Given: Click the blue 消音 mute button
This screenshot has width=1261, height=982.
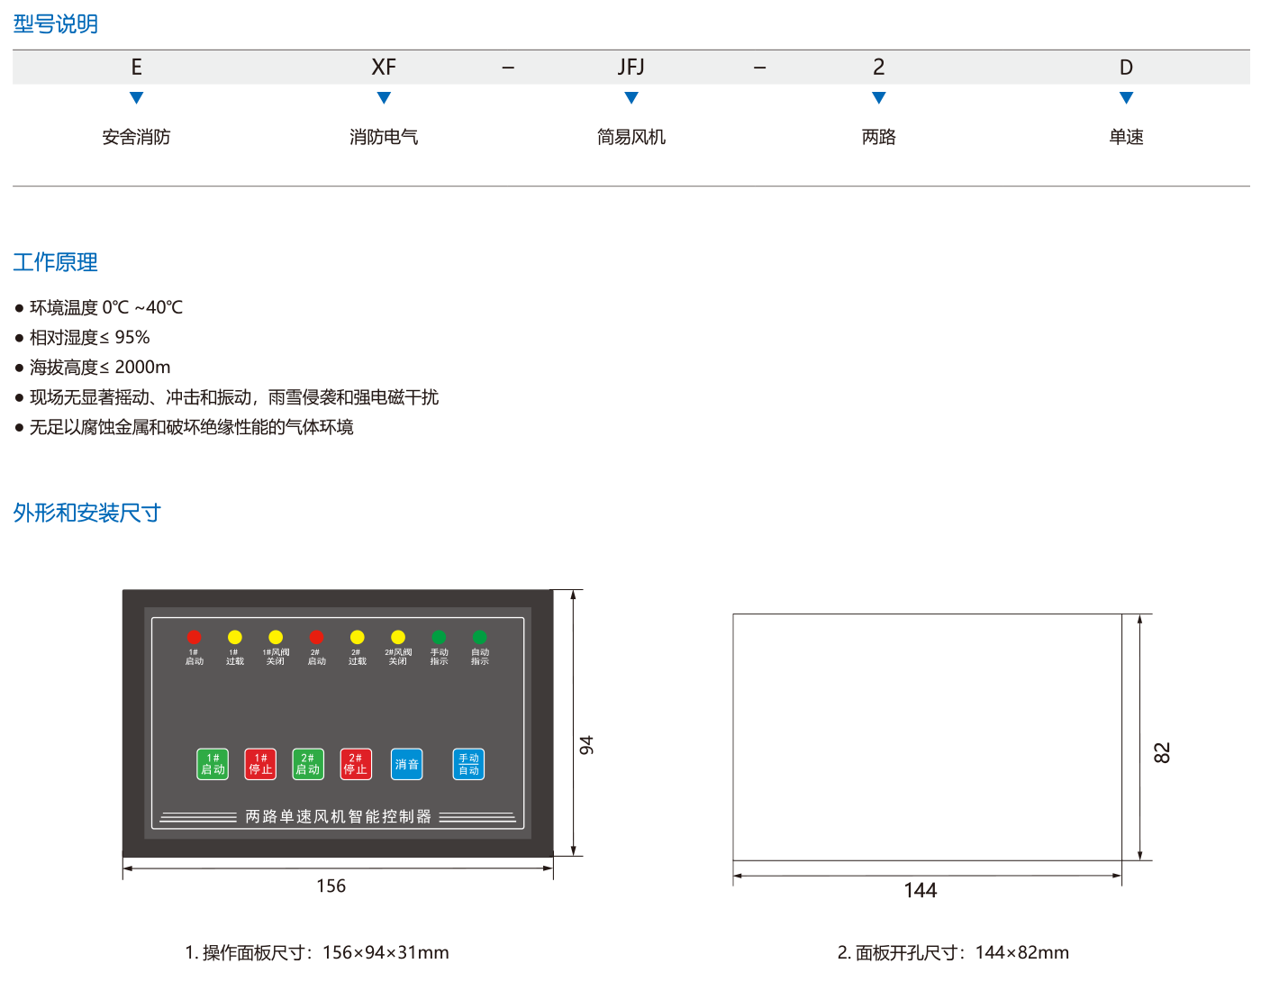Looking at the screenshot, I should [406, 764].
